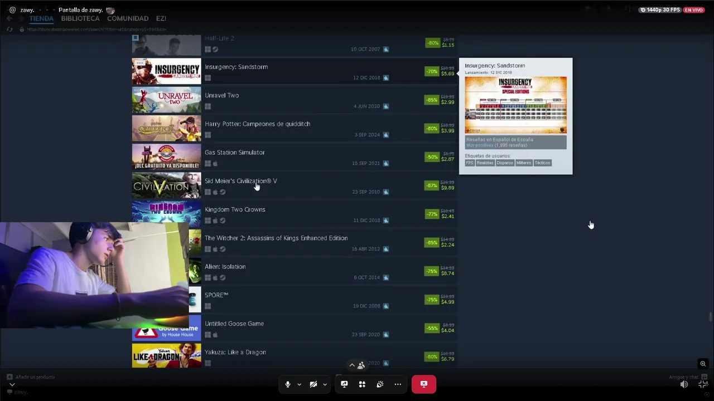
Task: Click the hover card Special Editions image
Action: point(515,105)
